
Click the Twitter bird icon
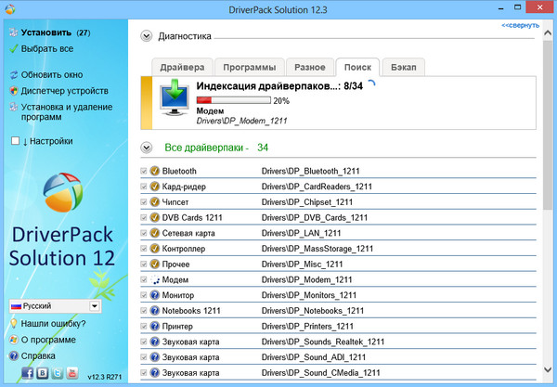tap(58, 373)
